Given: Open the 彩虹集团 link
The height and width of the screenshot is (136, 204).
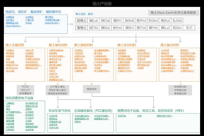Looking at the screenshot, I should [122, 50].
